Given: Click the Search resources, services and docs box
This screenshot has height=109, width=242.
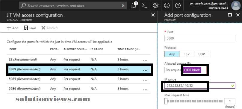Looking at the screenshot, I should pyautogui.click(x=73, y=6).
